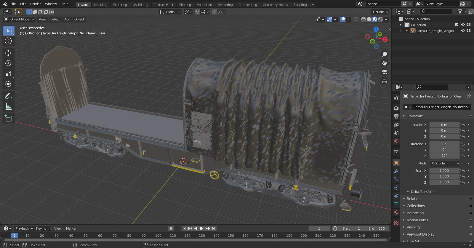Screen dimensions: 474x248
Task: Open the Scene properties tab
Action: 396,133
